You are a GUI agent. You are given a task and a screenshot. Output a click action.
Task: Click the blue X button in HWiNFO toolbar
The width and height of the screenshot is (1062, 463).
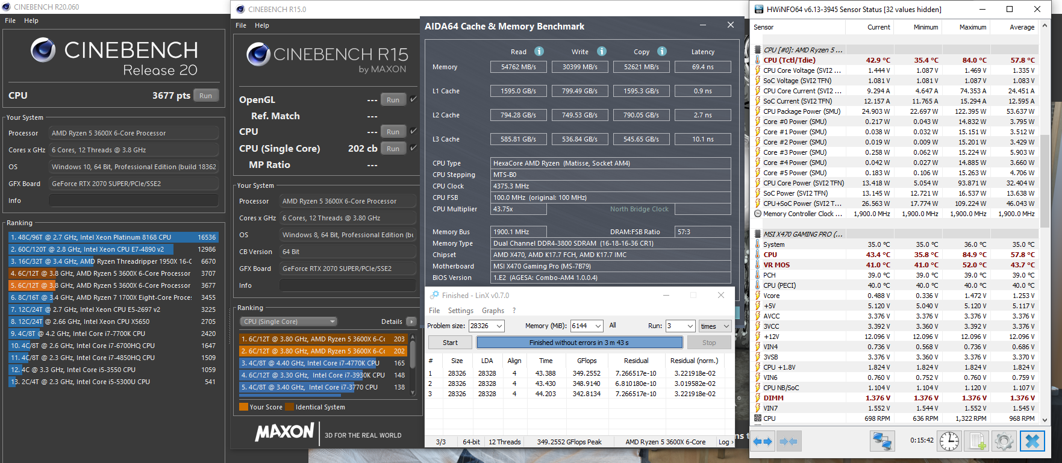[1032, 441]
